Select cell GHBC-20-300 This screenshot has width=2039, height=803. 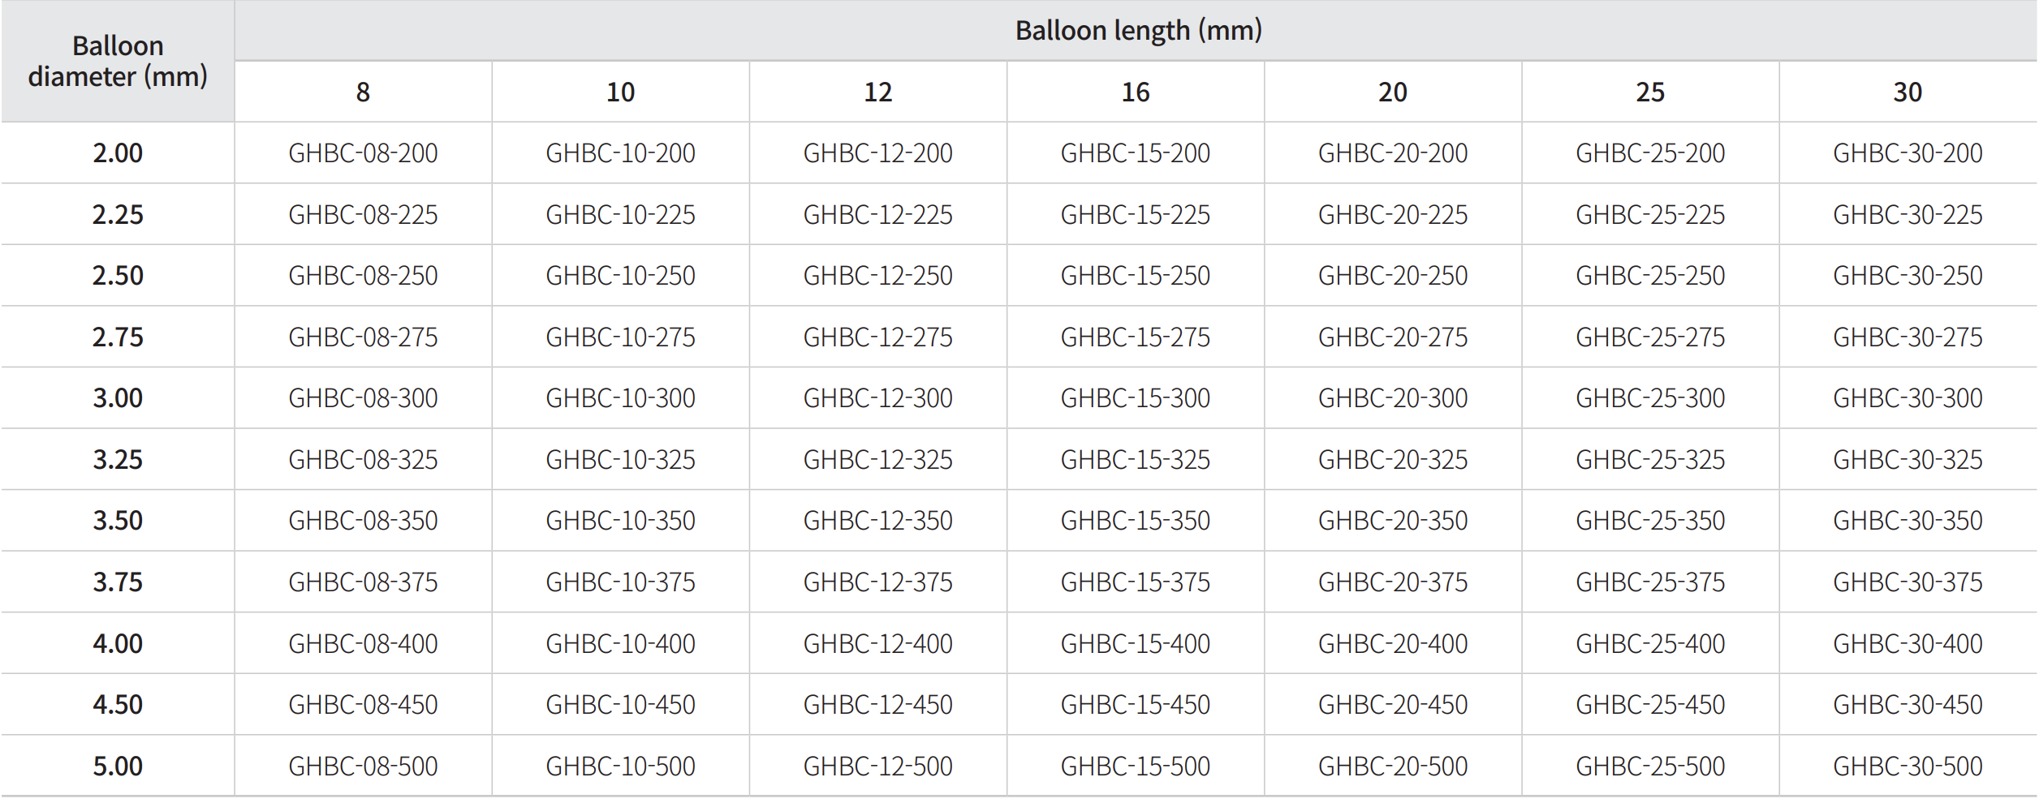click(x=1392, y=398)
